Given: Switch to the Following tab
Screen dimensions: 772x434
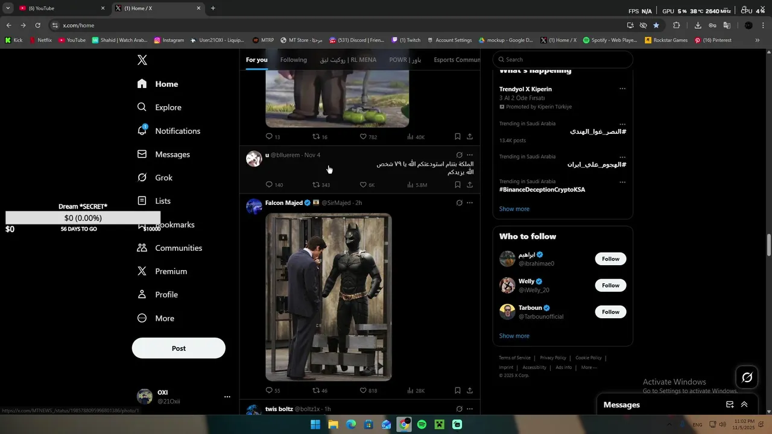Looking at the screenshot, I should pos(294,60).
